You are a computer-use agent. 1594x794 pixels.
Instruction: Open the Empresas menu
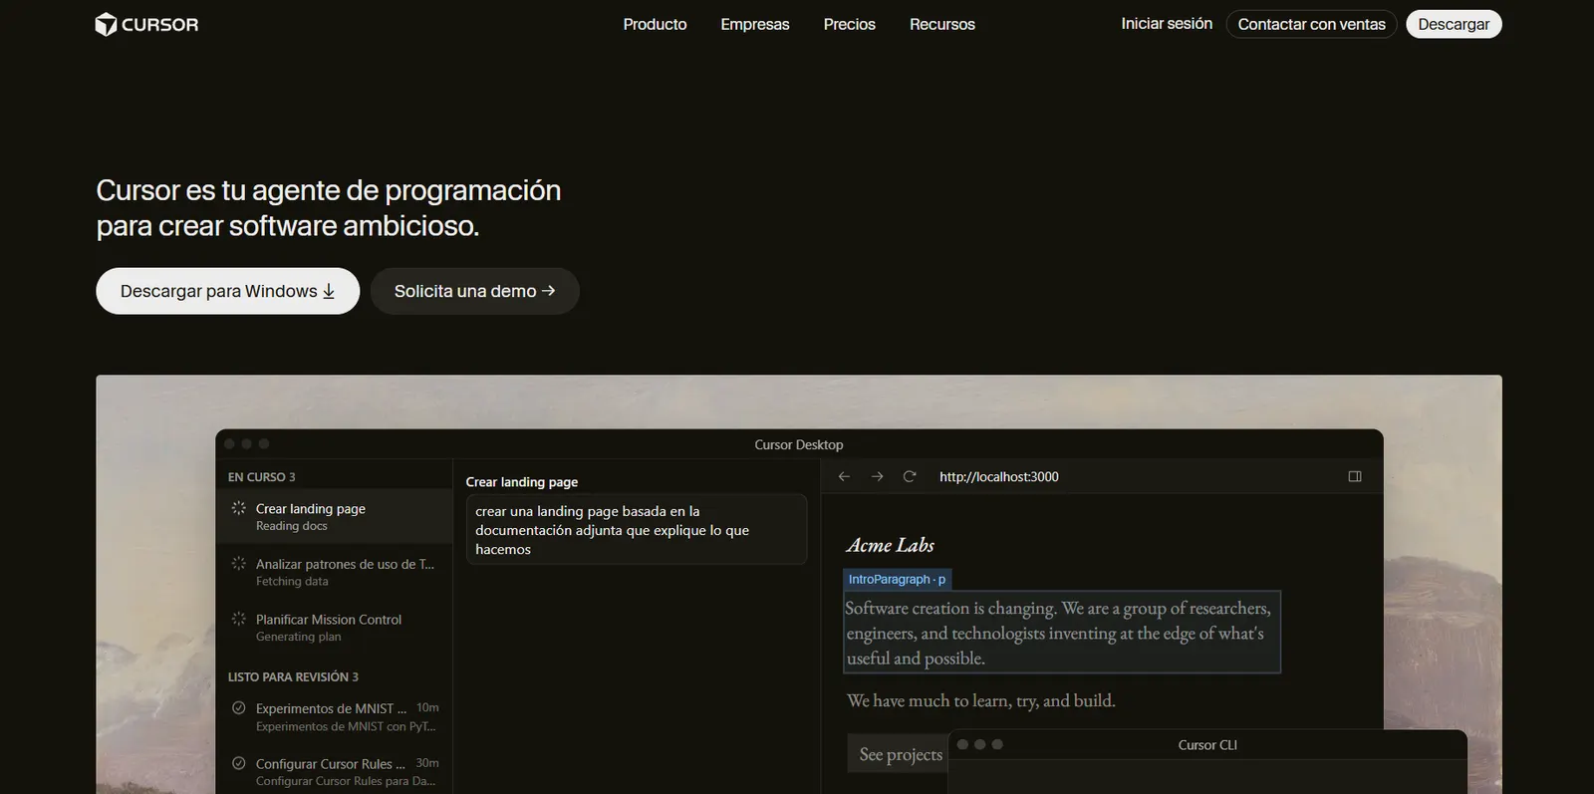point(755,24)
